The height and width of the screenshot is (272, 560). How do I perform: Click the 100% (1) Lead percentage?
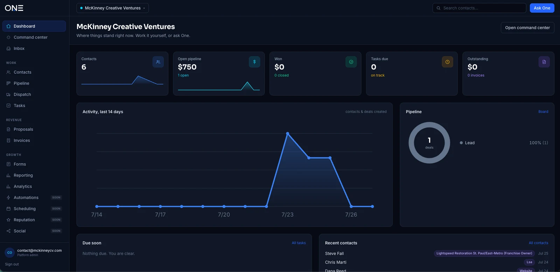pyautogui.click(x=539, y=143)
